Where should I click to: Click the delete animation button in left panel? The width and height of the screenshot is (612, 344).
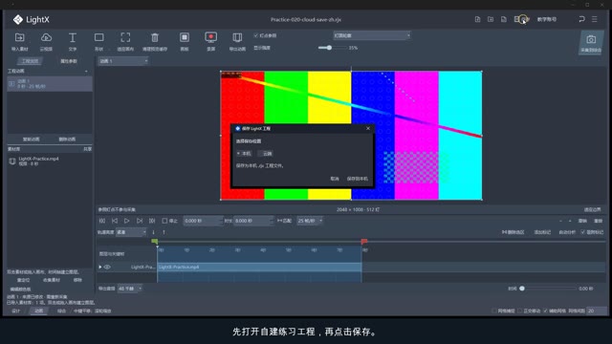pos(67,140)
